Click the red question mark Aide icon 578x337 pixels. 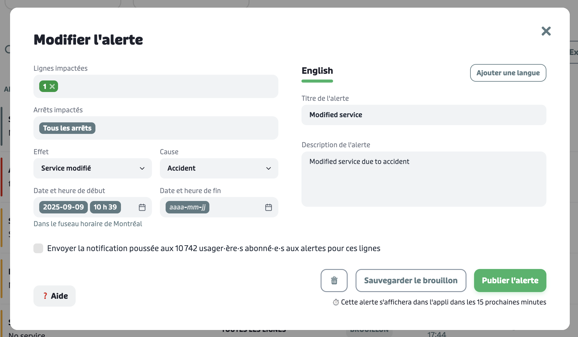click(x=45, y=296)
